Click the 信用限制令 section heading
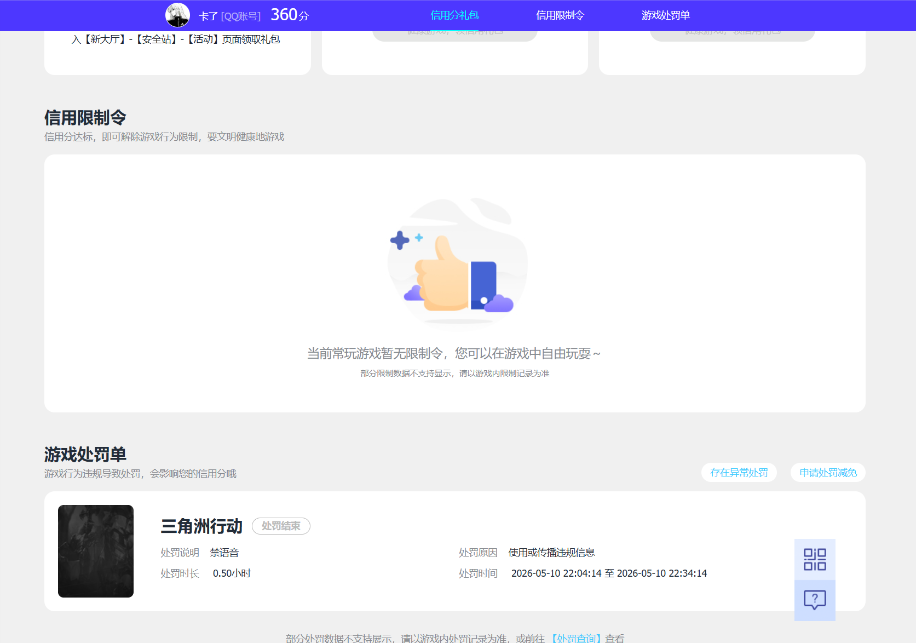This screenshot has width=916, height=643. pyautogui.click(x=85, y=118)
